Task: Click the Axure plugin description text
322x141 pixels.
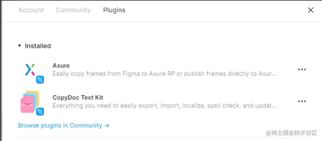Action: (164, 74)
